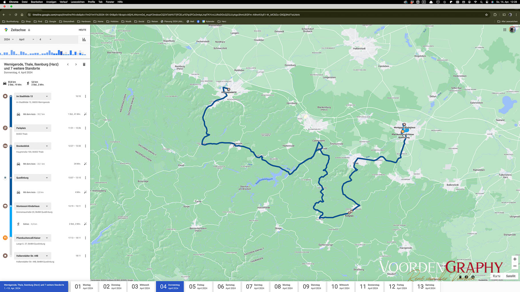520x292 pixels.
Task: Edit the 22,1 km car trip
Action: point(85,164)
